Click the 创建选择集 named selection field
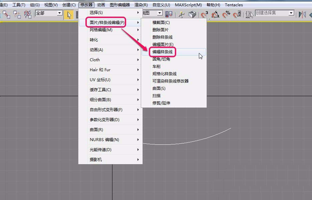The image size is (312, 200). click(275, 13)
